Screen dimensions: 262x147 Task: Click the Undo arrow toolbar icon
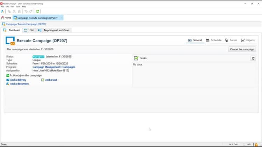pyautogui.click(x=26, y=12)
